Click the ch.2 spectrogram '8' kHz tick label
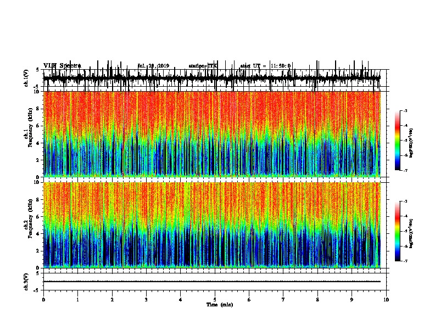This screenshot has height=336, width=435. [x=38, y=200]
